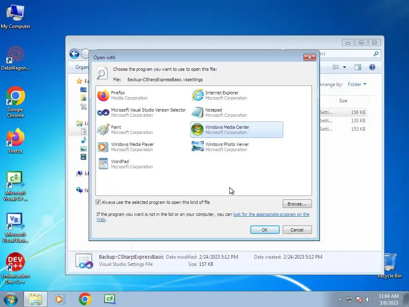Image resolution: width=409 pixels, height=307 pixels.
Task: Toggle Always use the selected program checkbox
Action: click(x=98, y=202)
